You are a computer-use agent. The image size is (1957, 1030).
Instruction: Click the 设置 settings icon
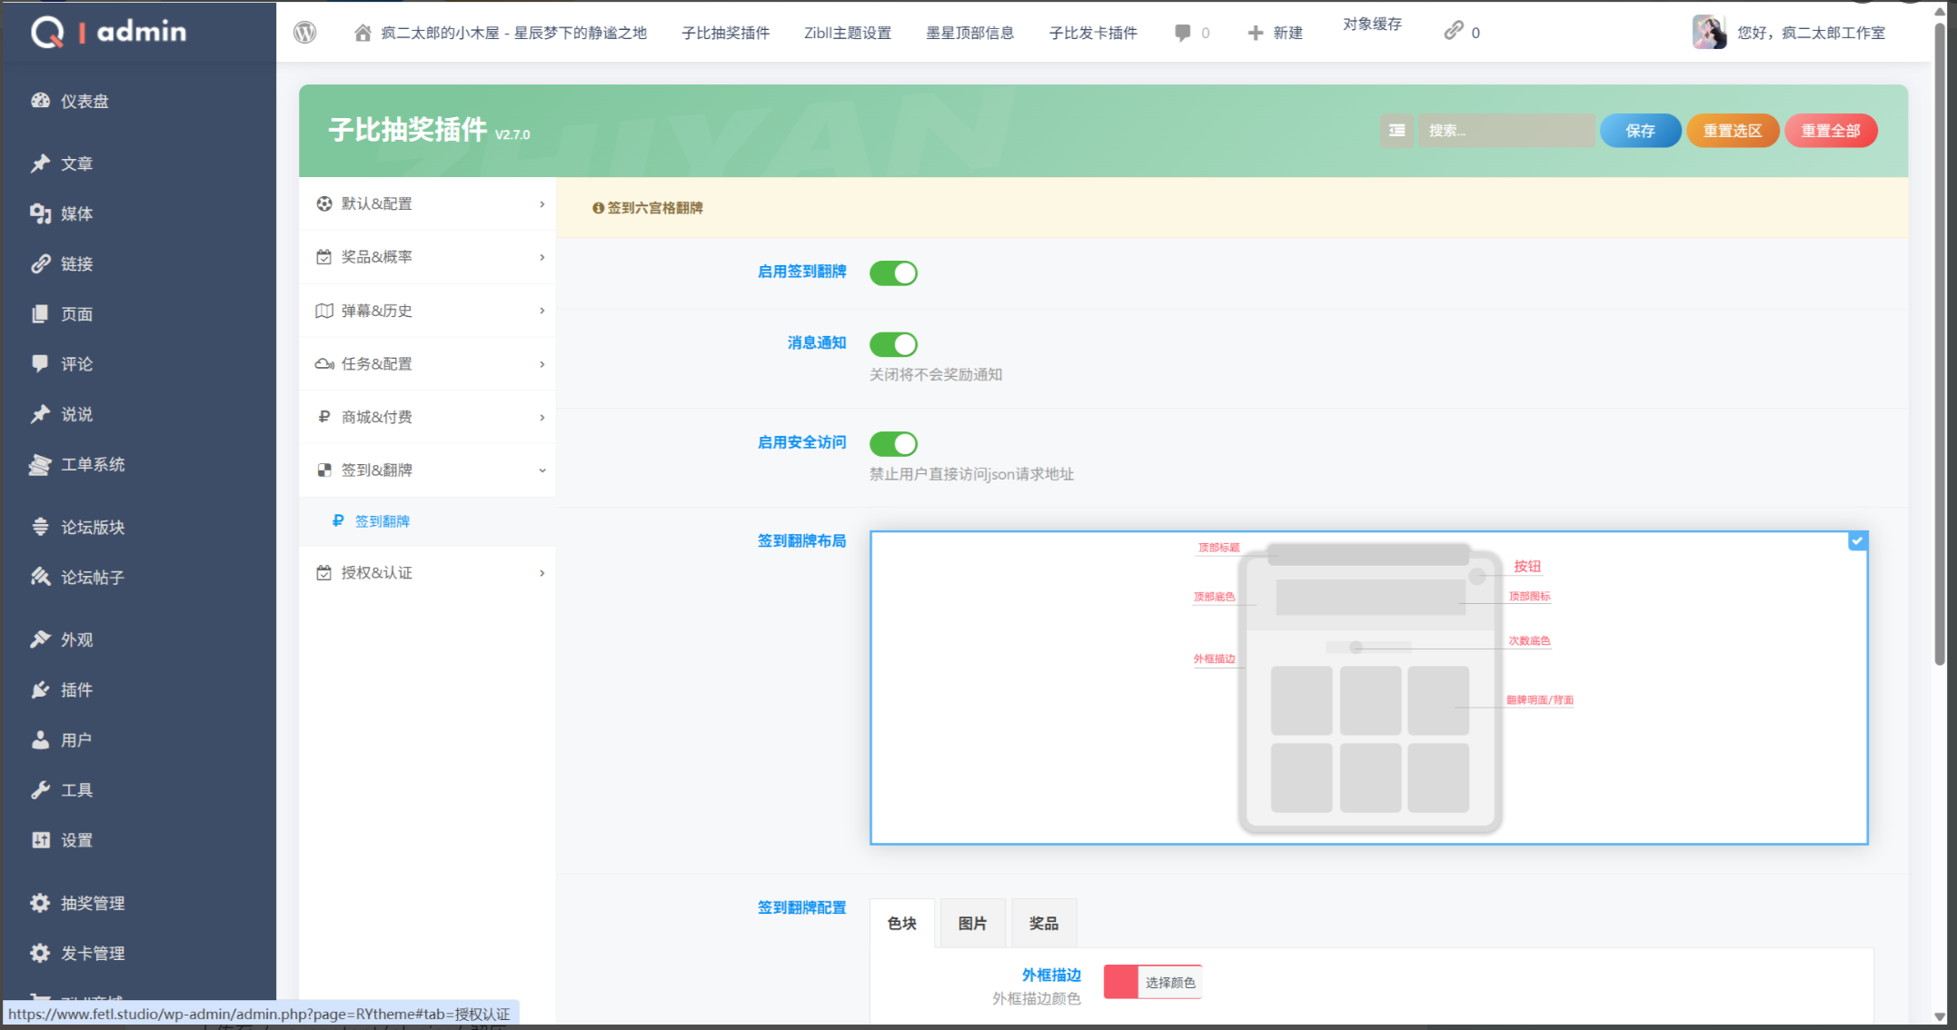(x=41, y=840)
